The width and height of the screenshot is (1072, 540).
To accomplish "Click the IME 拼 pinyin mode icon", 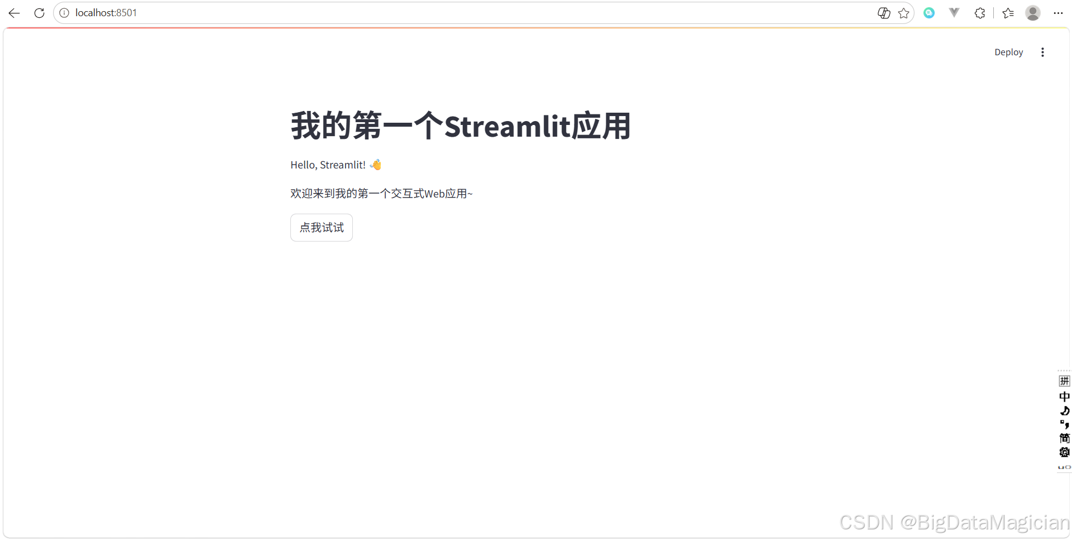I will coord(1064,381).
